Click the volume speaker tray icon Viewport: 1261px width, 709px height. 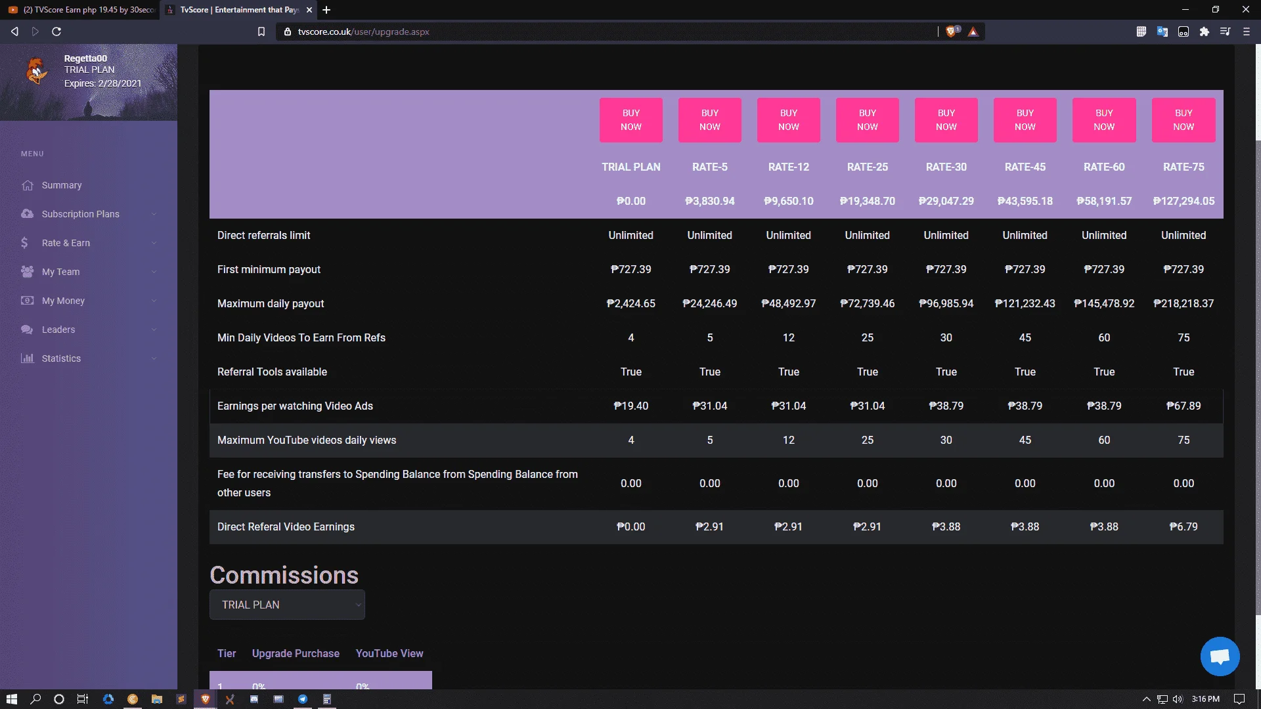click(1178, 699)
